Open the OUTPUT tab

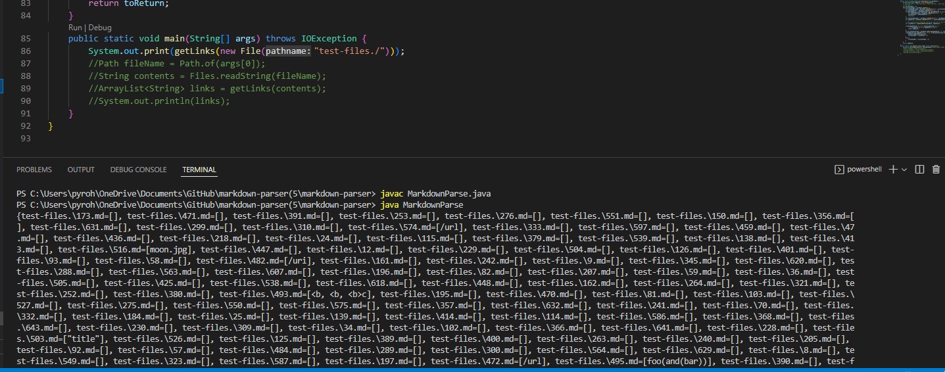(81, 170)
